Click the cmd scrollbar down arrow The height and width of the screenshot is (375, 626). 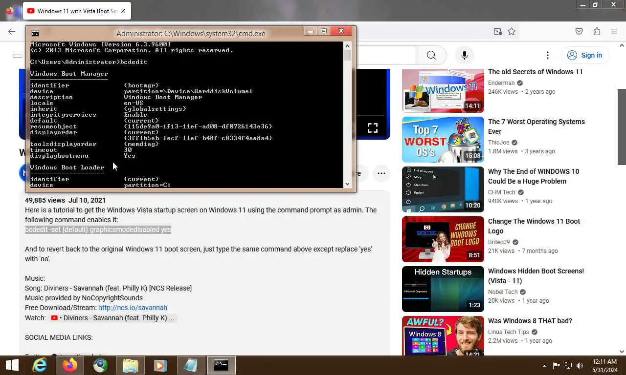coord(347,184)
